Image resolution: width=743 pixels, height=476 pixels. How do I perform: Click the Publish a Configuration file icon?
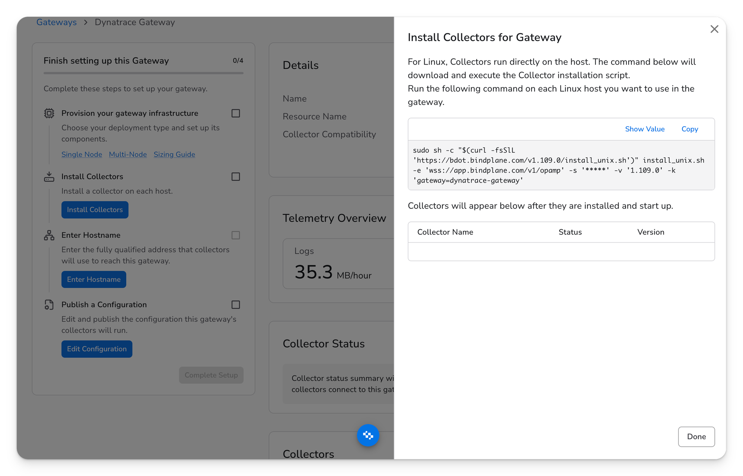(49, 305)
